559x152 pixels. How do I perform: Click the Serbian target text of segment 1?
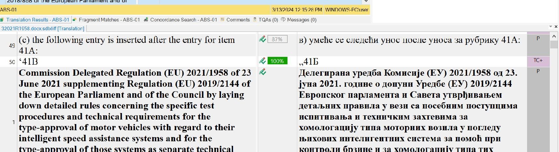coord(408,110)
